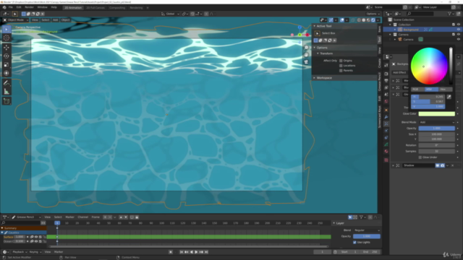Click the Select Box icon in Active Tool panel
Screen dimensions: 463x260
click(317, 33)
